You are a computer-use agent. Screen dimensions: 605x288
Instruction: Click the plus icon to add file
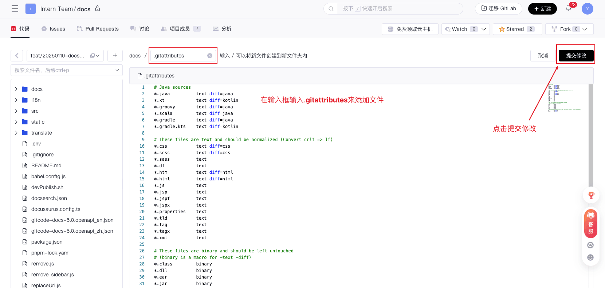tap(115, 56)
